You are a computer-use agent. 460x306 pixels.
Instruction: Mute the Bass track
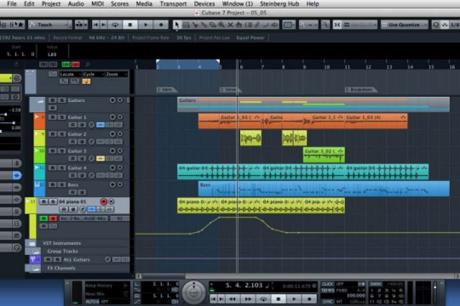[x=52, y=185]
